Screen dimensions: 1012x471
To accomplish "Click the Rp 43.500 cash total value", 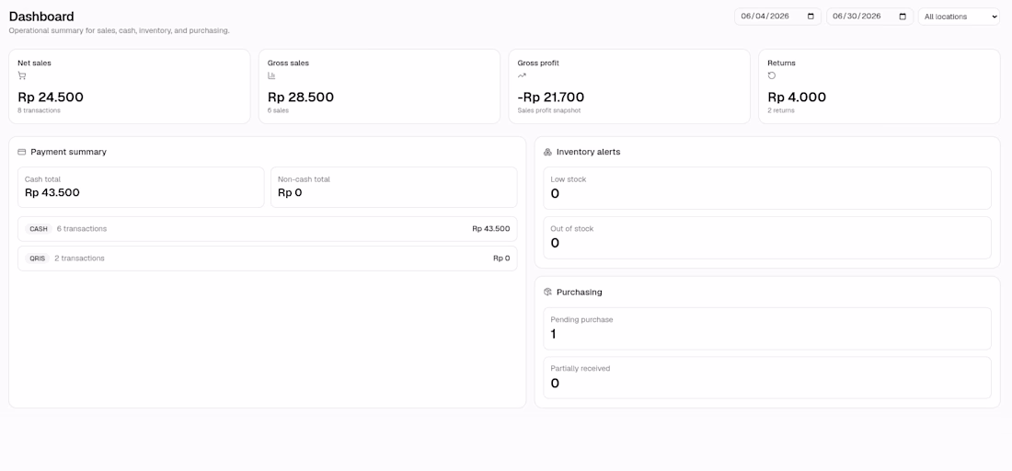I will click(x=52, y=192).
